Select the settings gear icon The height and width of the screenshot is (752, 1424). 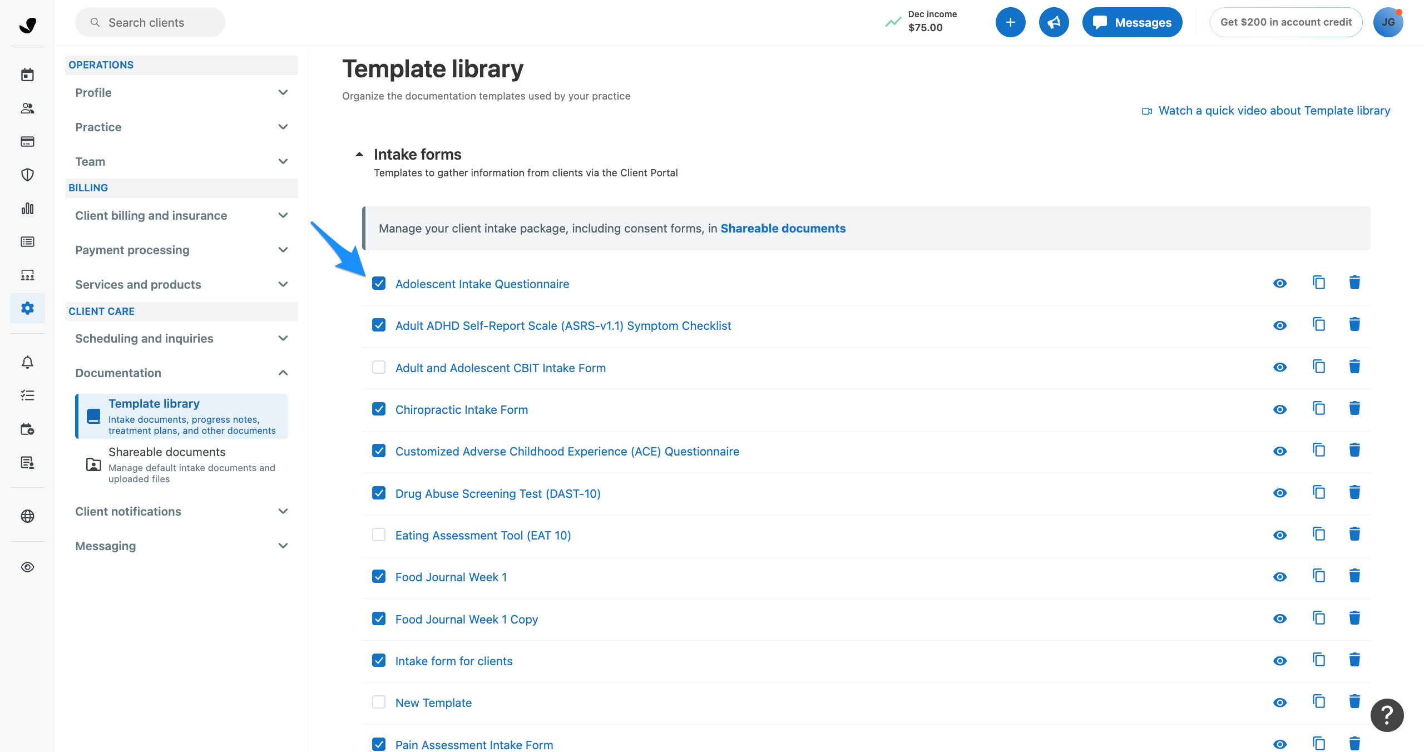pos(27,308)
